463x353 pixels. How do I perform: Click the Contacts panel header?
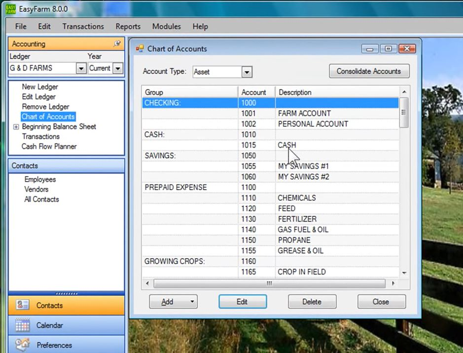67,165
